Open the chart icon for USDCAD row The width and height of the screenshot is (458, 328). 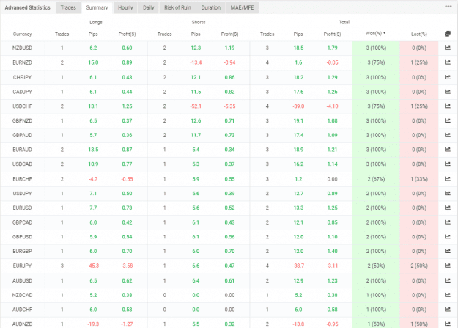click(x=448, y=164)
